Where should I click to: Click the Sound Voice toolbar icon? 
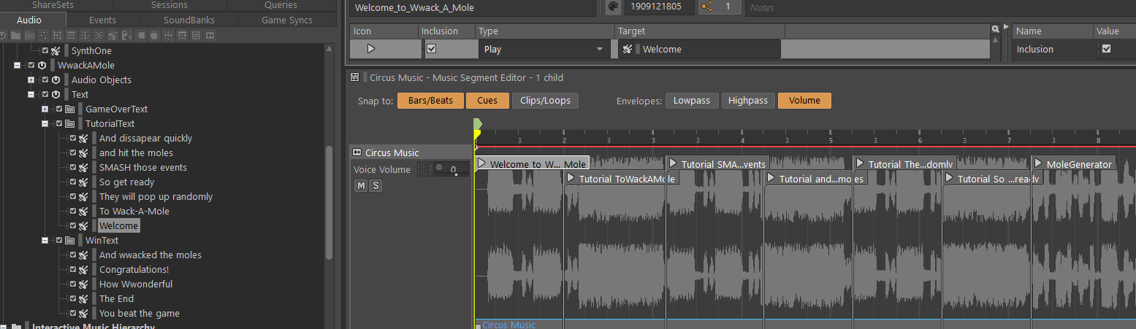pyautogui.click(x=126, y=35)
